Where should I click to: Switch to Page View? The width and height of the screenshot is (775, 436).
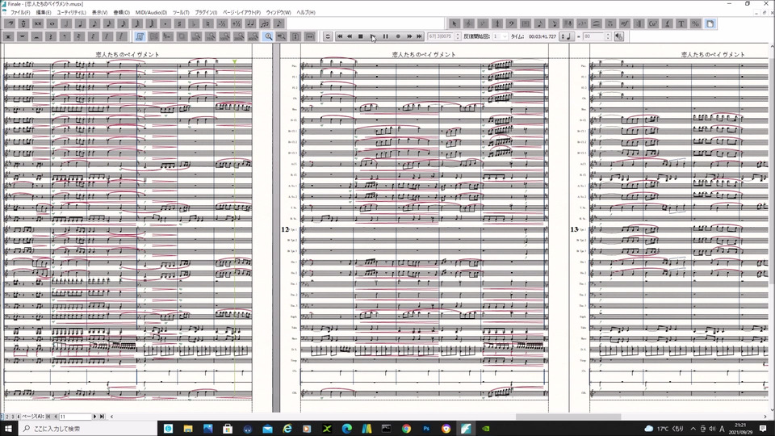pos(140,36)
